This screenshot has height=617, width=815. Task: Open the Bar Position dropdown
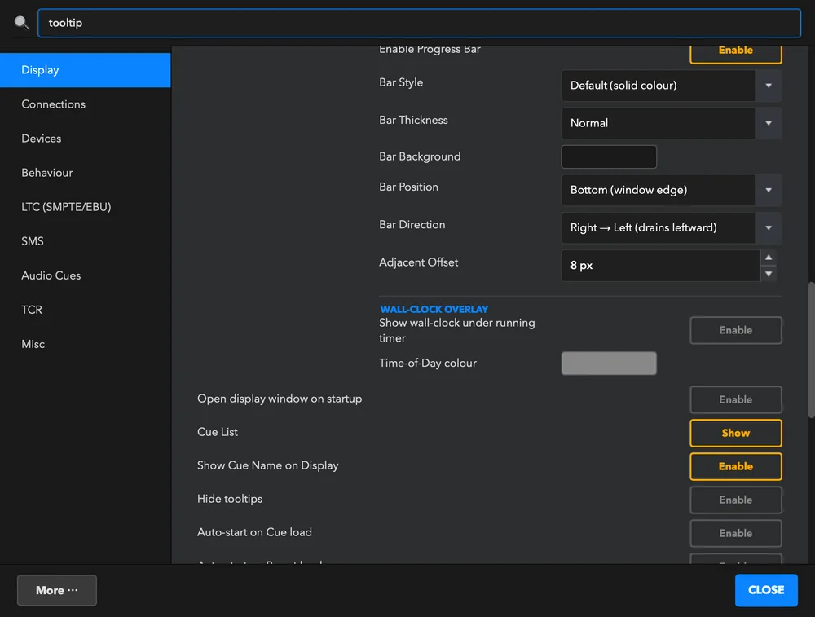point(672,190)
